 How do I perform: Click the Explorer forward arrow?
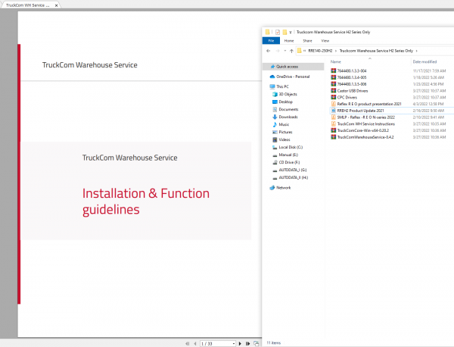click(x=278, y=51)
